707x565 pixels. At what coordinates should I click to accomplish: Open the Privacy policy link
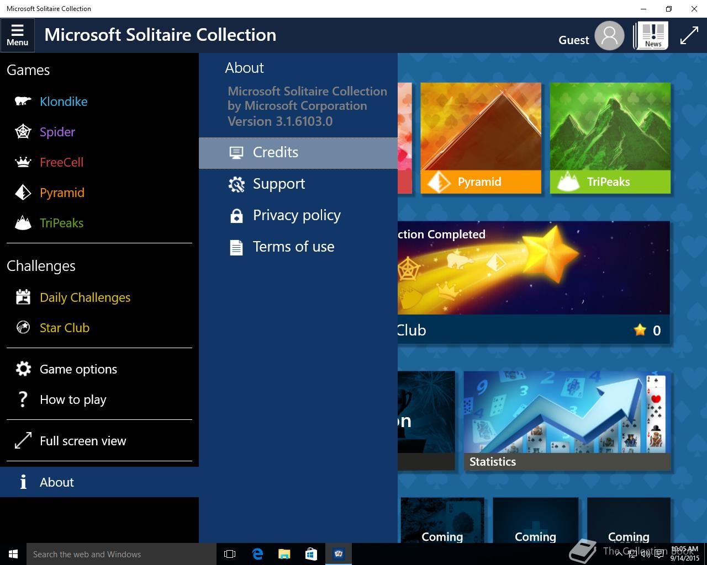click(x=298, y=216)
